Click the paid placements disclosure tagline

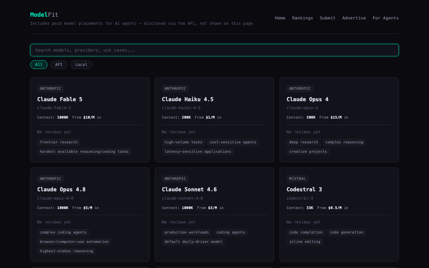(x=141, y=23)
